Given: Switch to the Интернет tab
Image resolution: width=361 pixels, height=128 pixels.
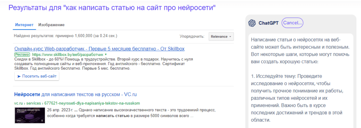Looking at the screenshot, I should pyautogui.click(x=24, y=25).
